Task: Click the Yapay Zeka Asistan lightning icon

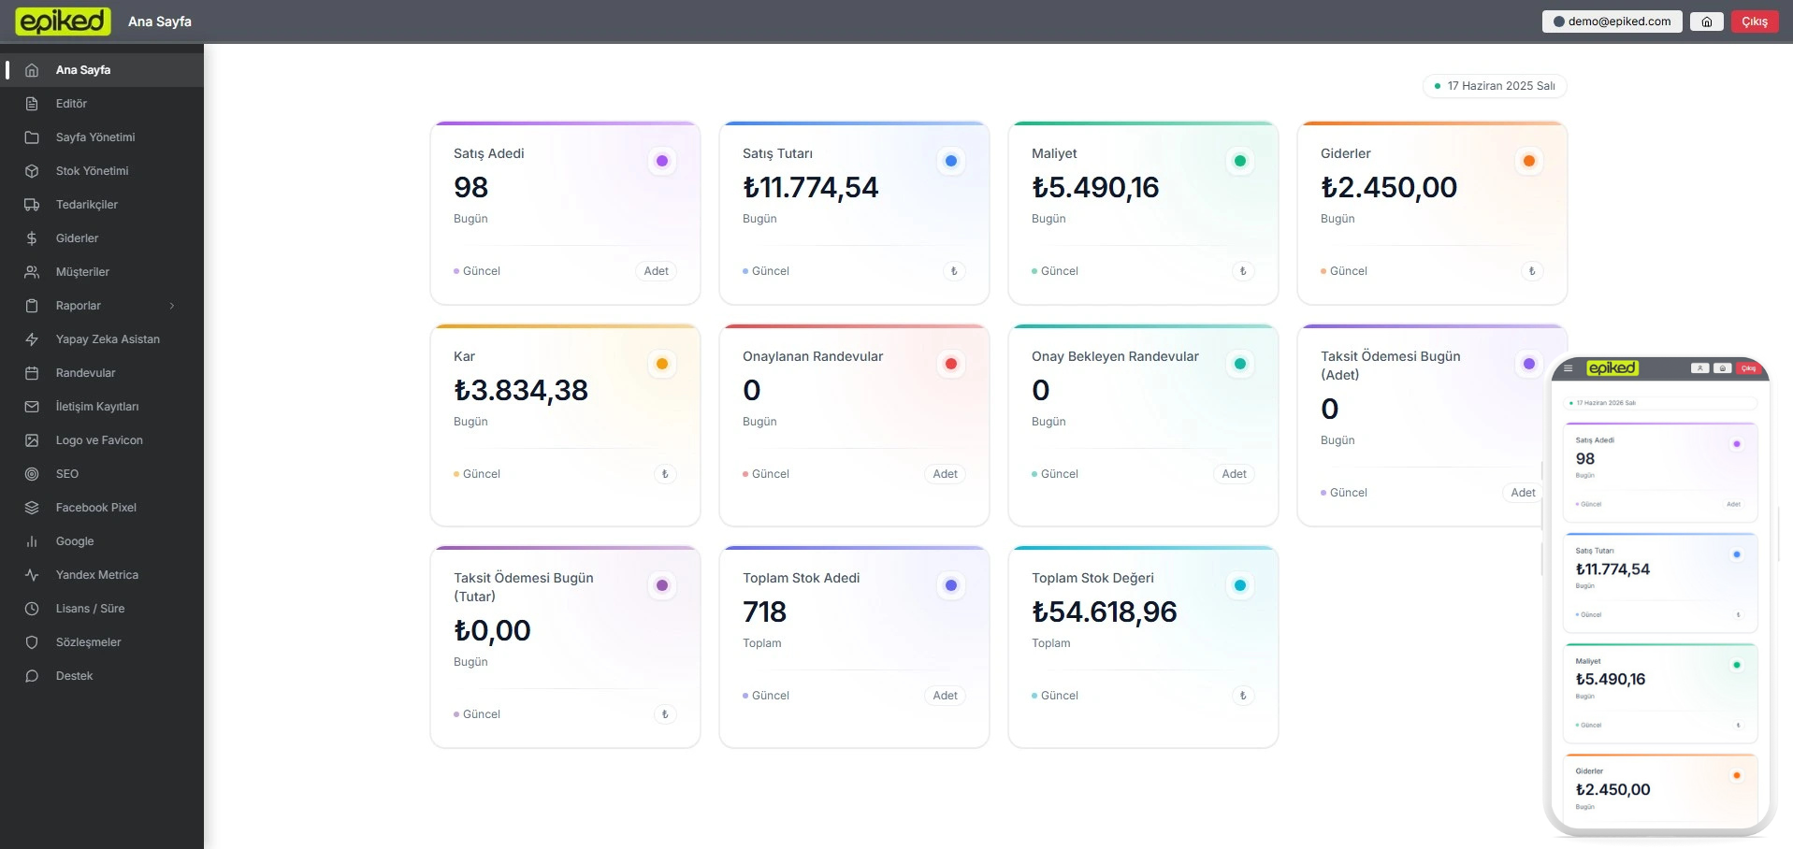Action: (32, 339)
